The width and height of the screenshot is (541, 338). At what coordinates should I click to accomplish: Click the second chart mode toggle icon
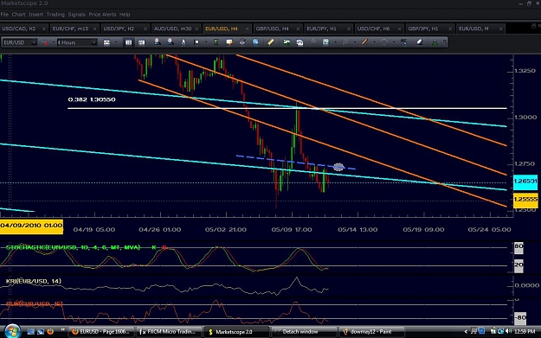141,42
